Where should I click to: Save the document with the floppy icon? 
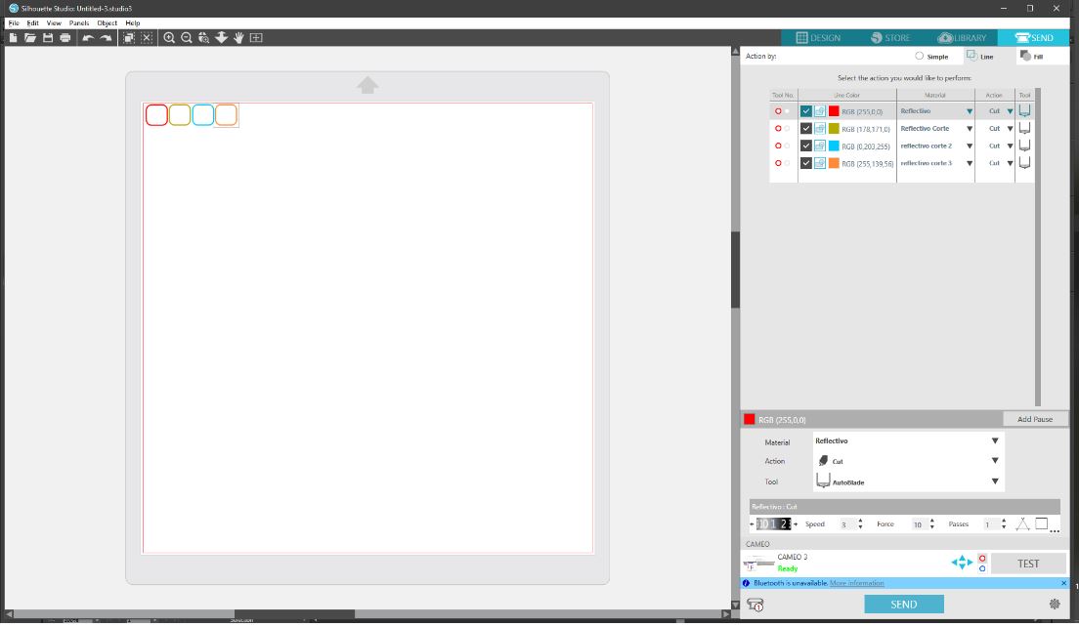[x=48, y=38]
